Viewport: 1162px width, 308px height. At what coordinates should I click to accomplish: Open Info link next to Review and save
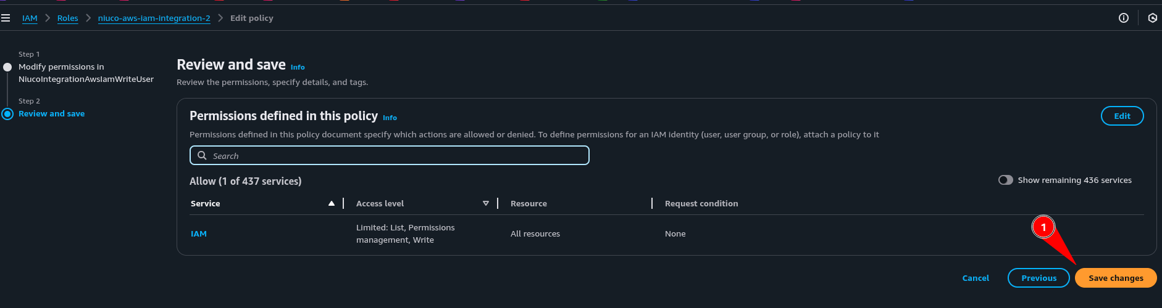[x=298, y=67]
